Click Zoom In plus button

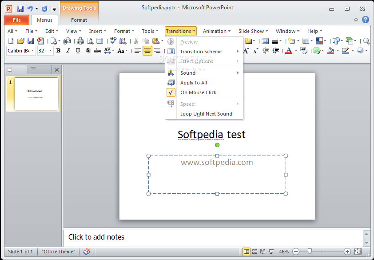click(x=347, y=252)
